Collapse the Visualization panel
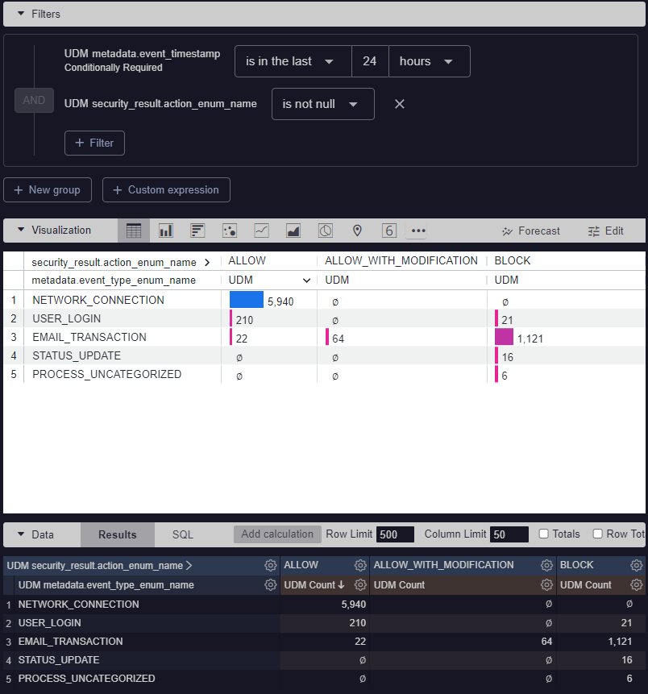The width and height of the screenshot is (648, 694). (x=20, y=230)
